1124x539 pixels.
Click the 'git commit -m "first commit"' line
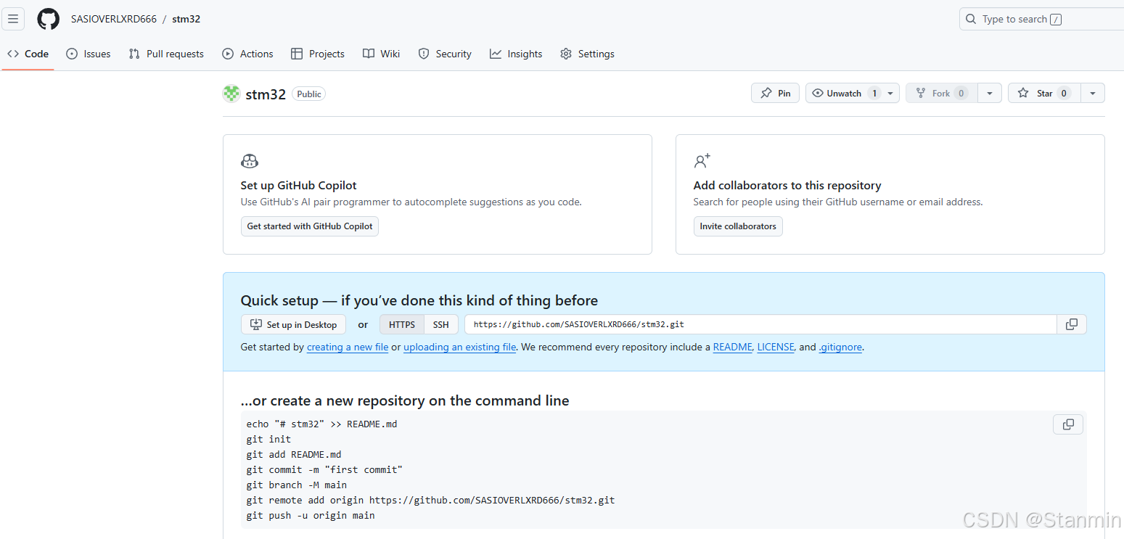tap(324, 469)
